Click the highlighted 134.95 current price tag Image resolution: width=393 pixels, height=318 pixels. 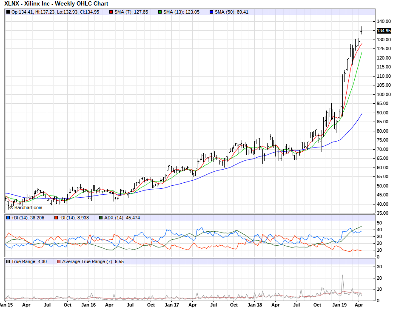pyautogui.click(x=384, y=31)
